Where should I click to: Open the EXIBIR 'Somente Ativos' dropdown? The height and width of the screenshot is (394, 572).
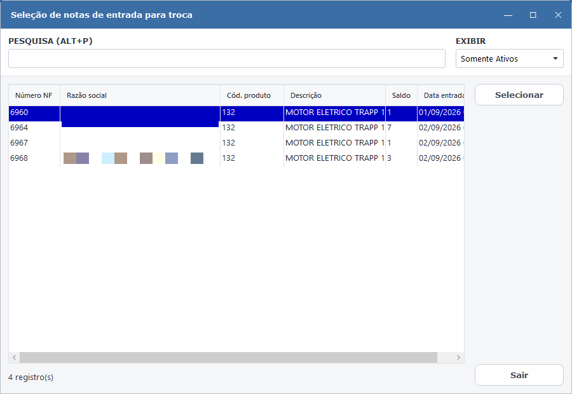point(509,58)
